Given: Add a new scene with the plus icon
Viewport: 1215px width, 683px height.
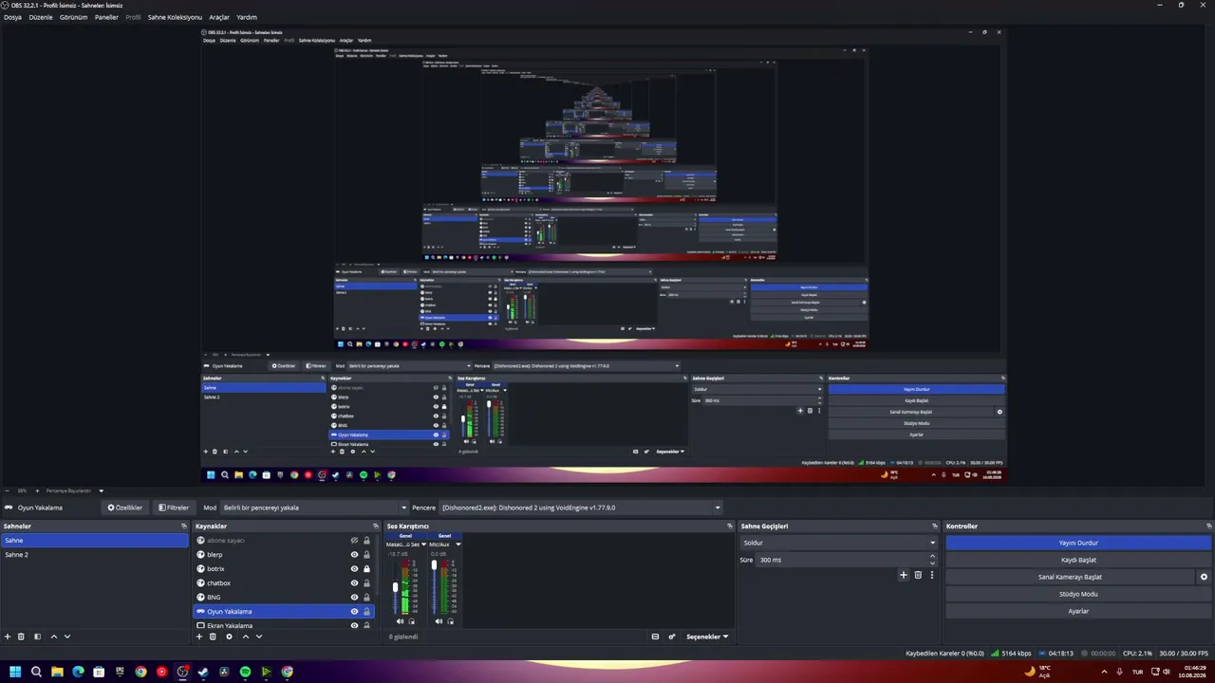Looking at the screenshot, I should click(x=8, y=637).
